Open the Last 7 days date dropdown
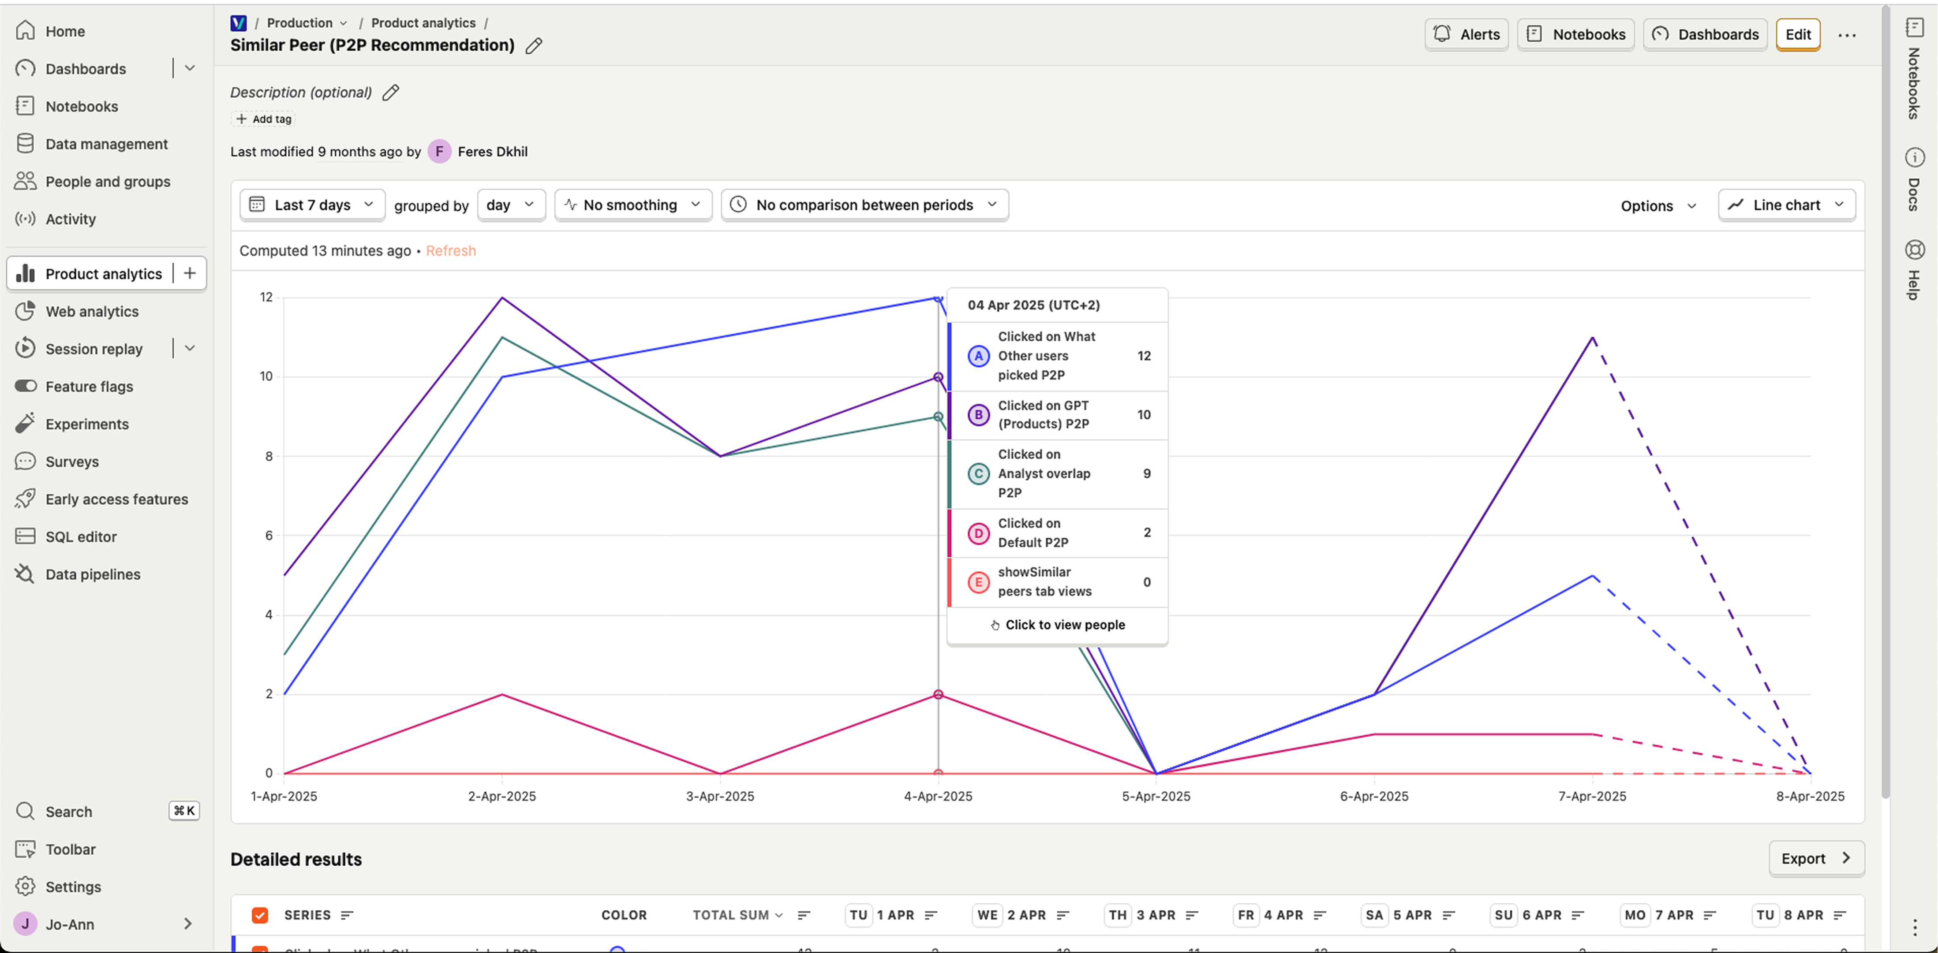 pyautogui.click(x=311, y=205)
